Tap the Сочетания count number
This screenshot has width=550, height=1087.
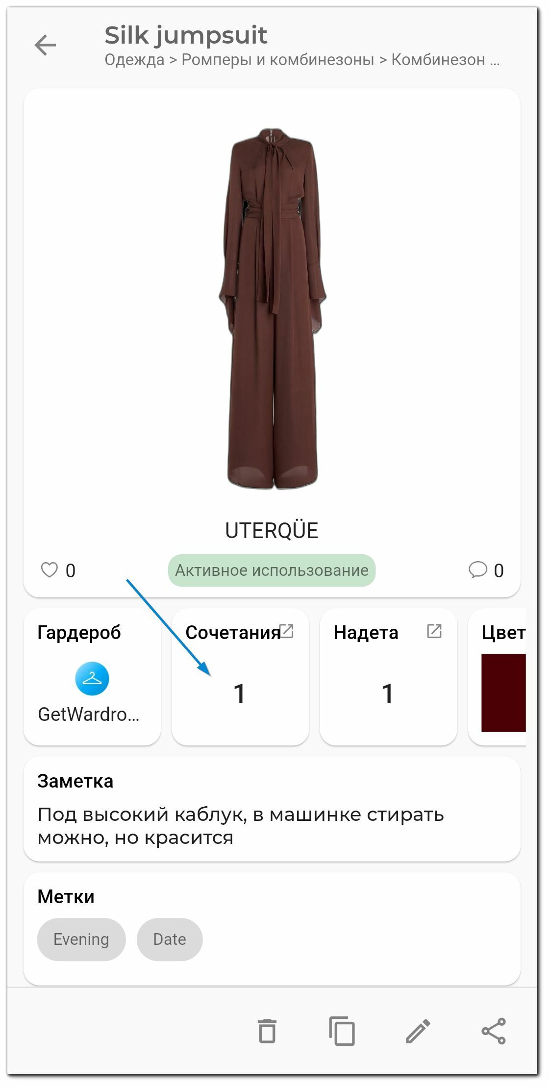[x=239, y=694]
